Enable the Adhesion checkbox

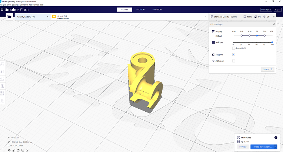click(233, 61)
